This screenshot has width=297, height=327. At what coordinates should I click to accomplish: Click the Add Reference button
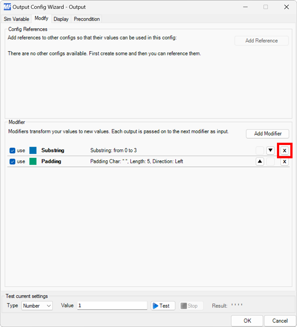261,40
